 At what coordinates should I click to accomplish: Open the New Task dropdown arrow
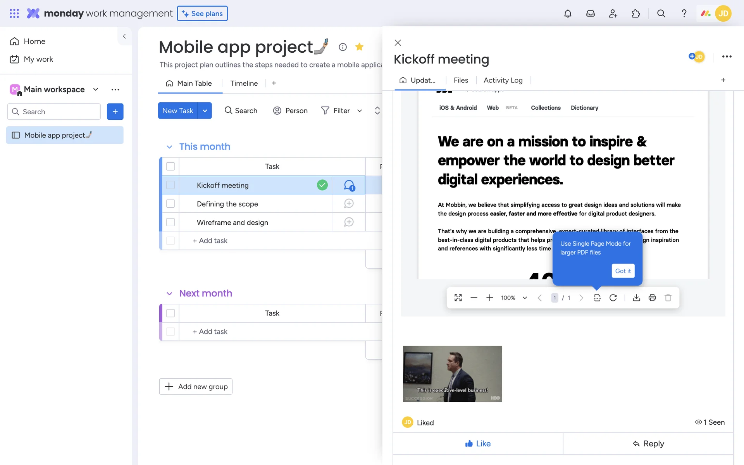pyautogui.click(x=205, y=111)
